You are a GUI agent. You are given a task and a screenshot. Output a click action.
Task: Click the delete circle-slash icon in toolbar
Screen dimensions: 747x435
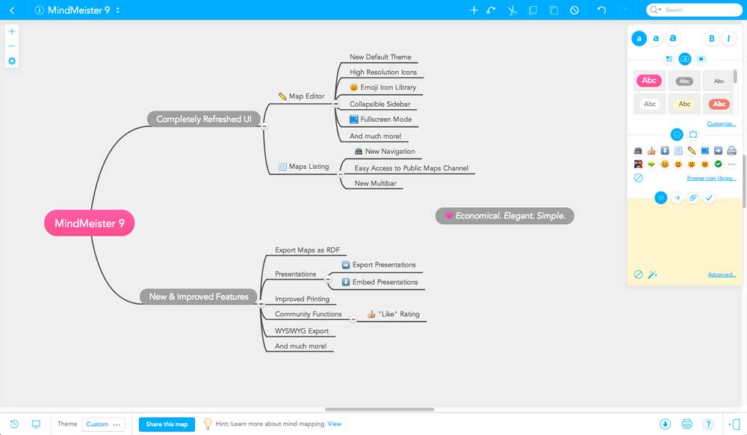[574, 10]
